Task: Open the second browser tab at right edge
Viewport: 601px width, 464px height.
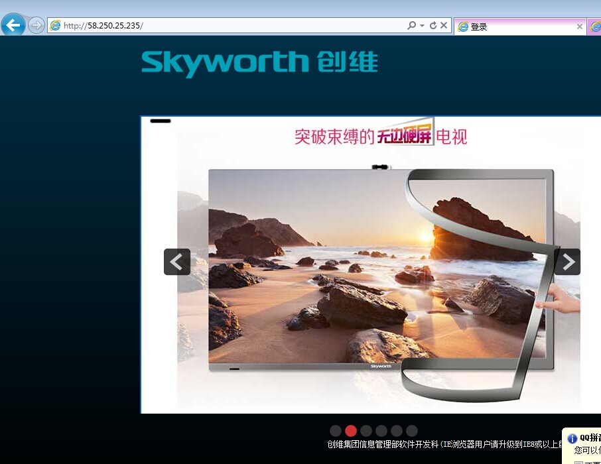Action: click(594, 27)
